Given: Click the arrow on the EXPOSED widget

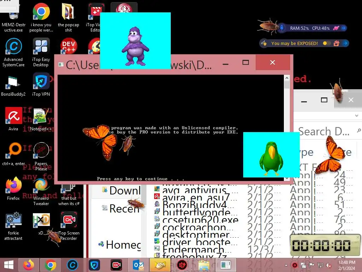Looking at the screenshot, I should click(345, 43).
